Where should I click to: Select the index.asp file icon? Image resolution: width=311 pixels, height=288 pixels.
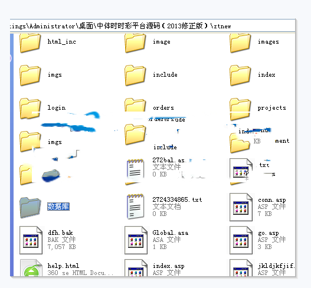(x=136, y=267)
